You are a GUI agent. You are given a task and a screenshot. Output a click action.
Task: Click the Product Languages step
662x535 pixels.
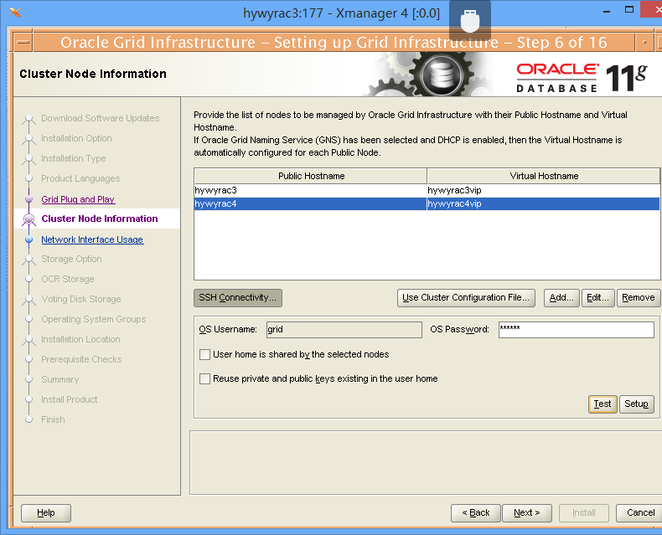(80, 178)
